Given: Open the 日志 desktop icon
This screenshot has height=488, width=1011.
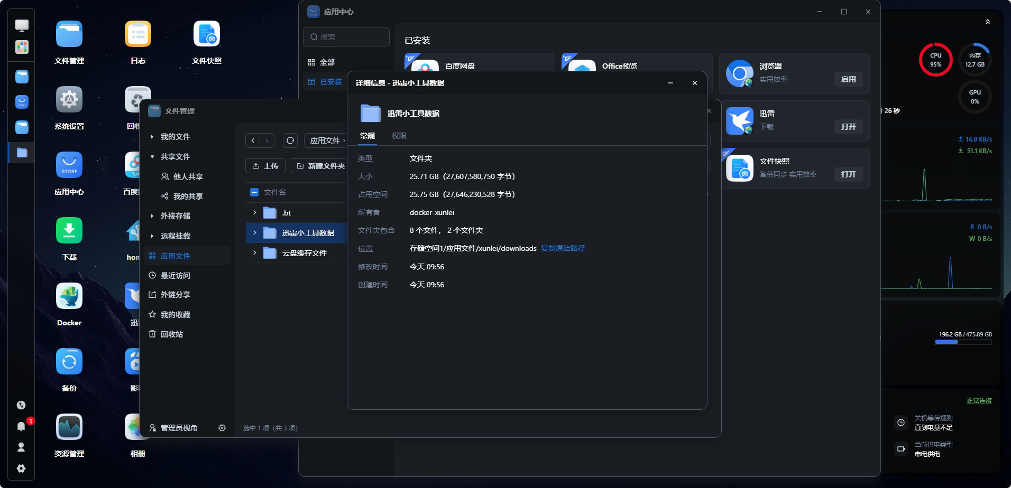Looking at the screenshot, I should coord(138,34).
